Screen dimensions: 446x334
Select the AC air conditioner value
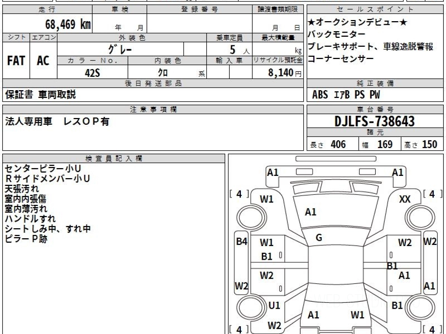(x=43, y=61)
